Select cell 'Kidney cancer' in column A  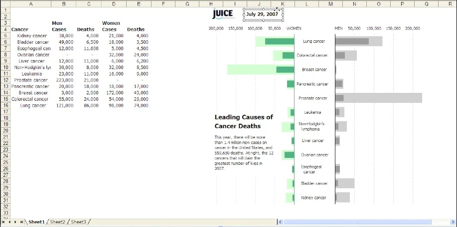click(x=32, y=36)
